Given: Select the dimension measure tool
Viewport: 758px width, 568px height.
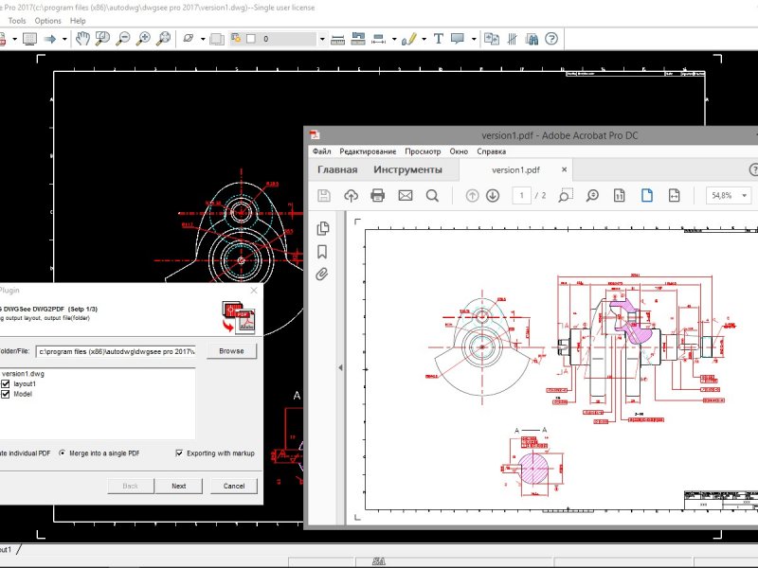Looking at the screenshot, I should [x=379, y=39].
